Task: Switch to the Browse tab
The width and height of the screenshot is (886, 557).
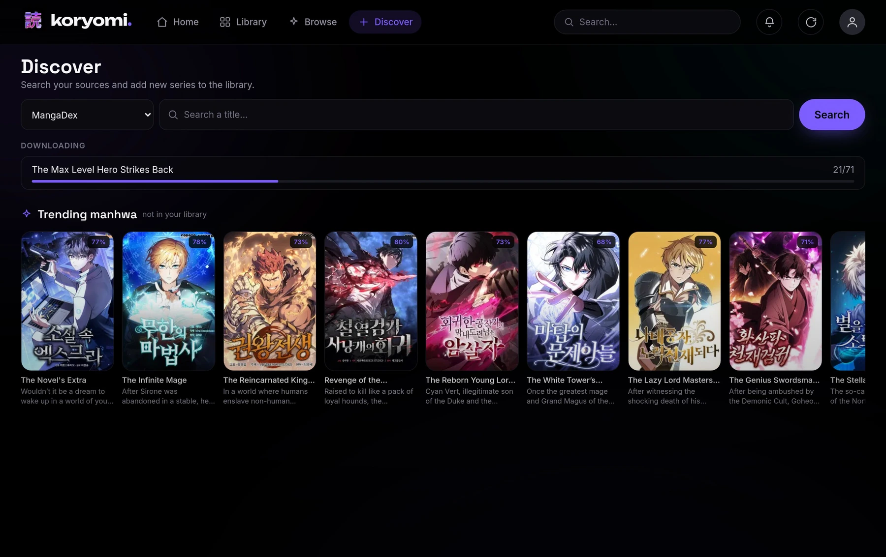Action: pos(313,22)
